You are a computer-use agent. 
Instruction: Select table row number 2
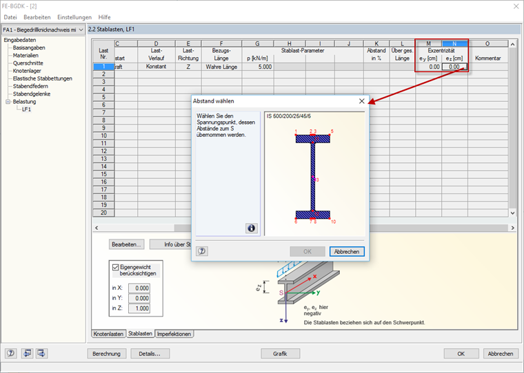pos(103,74)
